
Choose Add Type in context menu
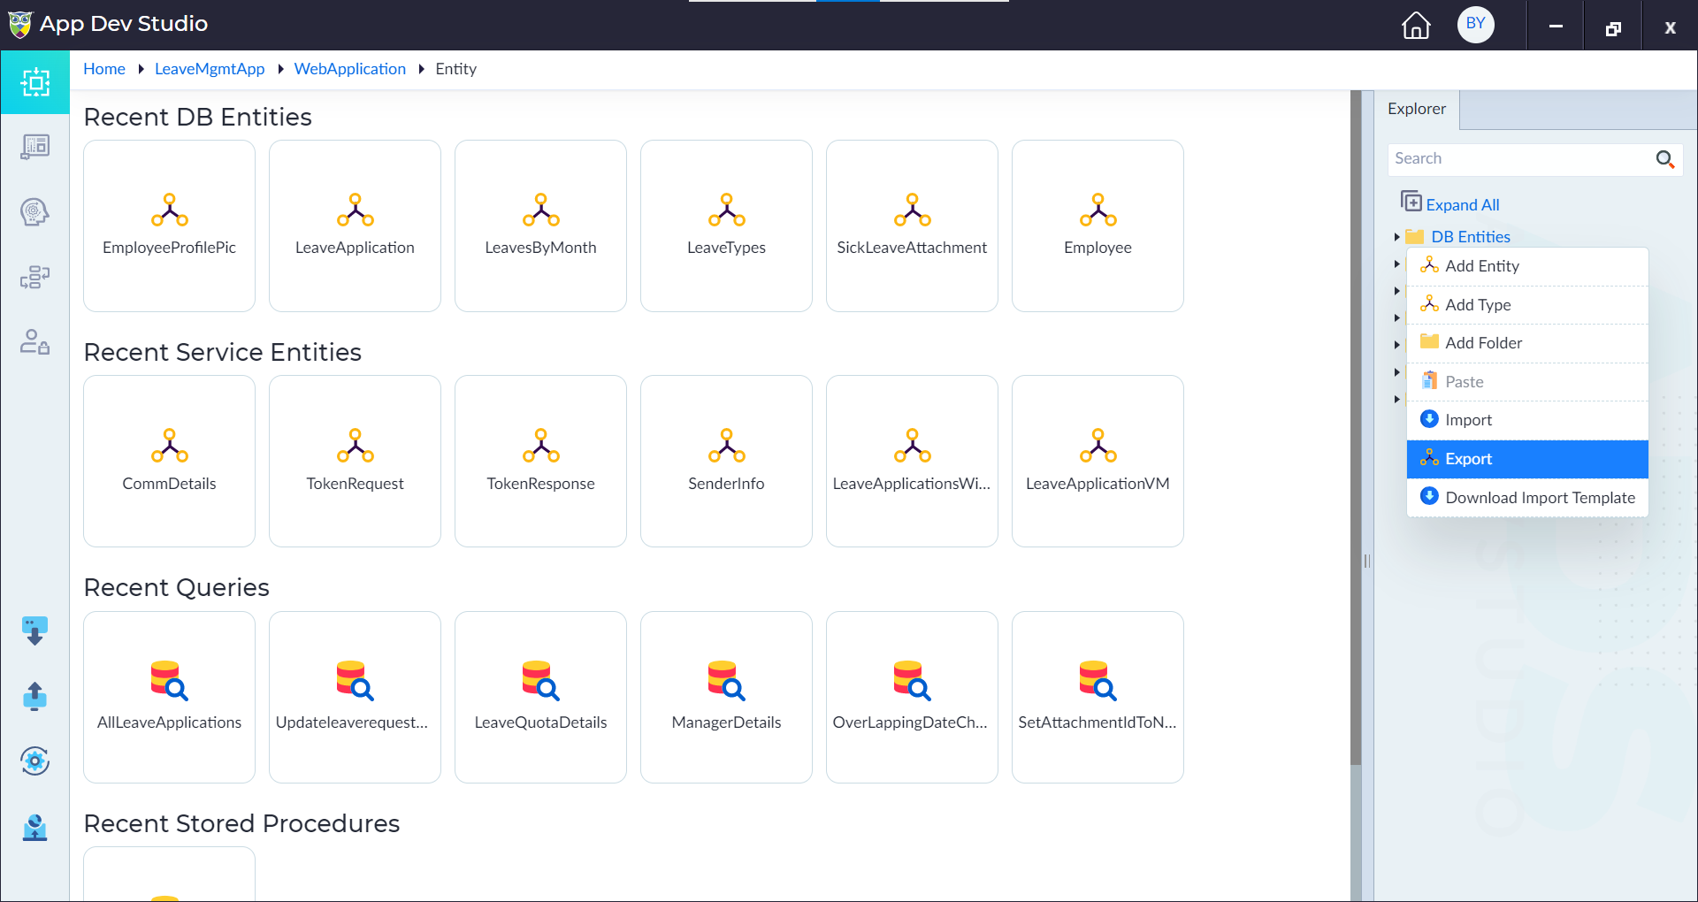coord(1527,305)
